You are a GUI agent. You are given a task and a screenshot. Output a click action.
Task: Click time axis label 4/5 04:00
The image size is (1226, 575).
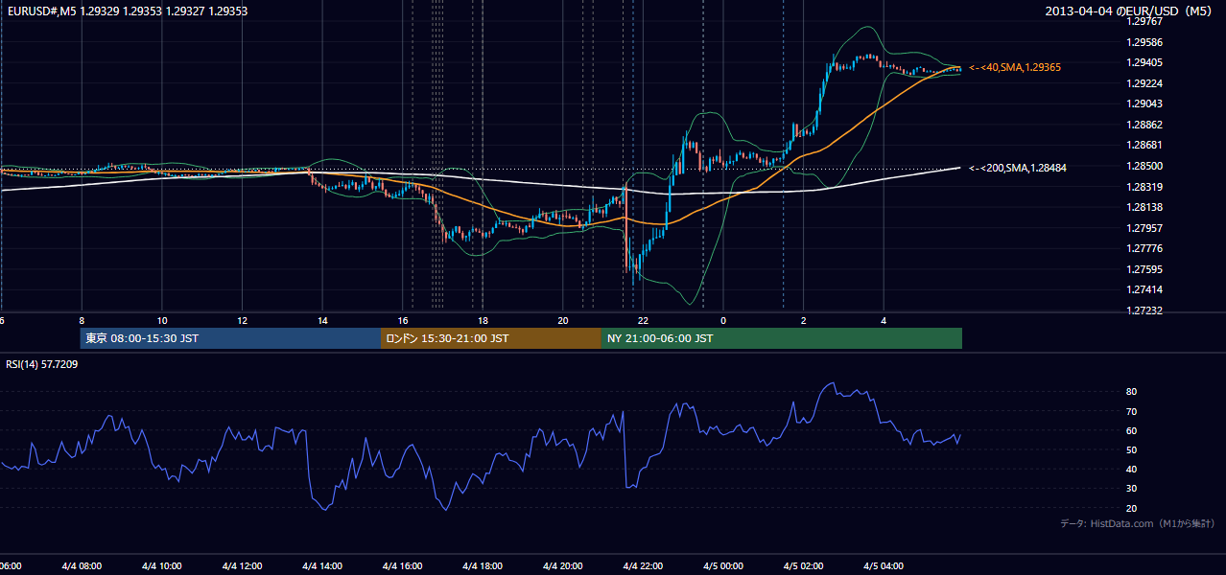point(884,565)
